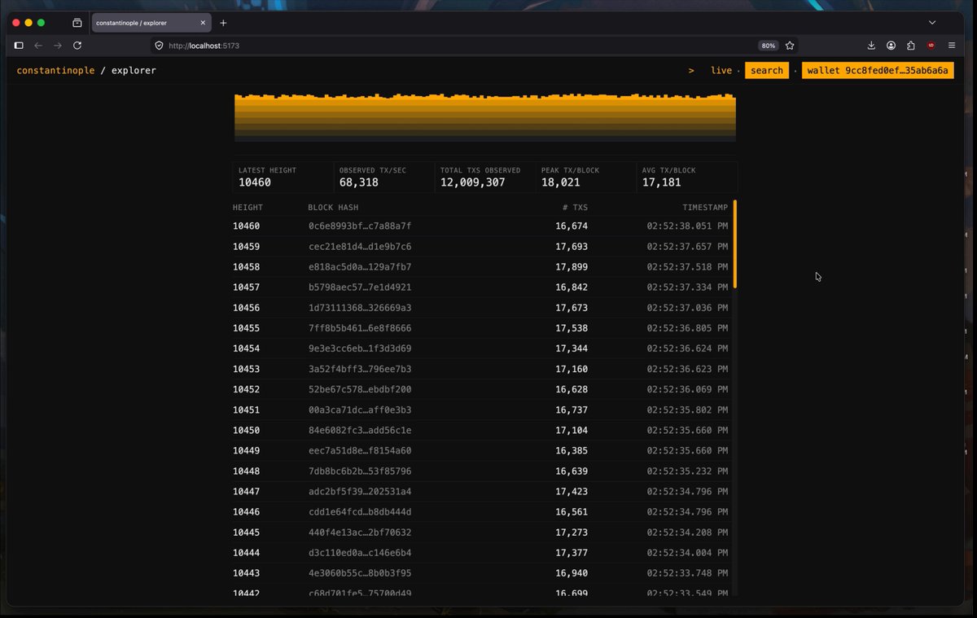Open block hash 52be67c578…ebdbf200
This screenshot has height=618, width=977.
pos(360,389)
